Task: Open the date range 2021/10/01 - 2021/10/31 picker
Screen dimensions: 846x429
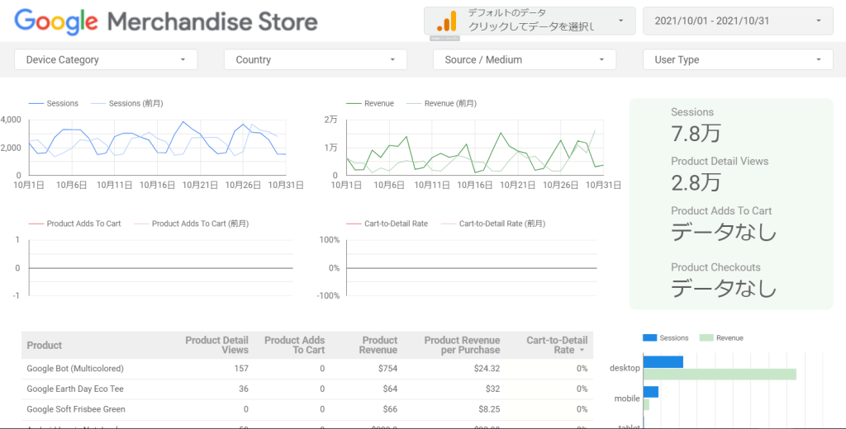Action: tap(738, 21)
